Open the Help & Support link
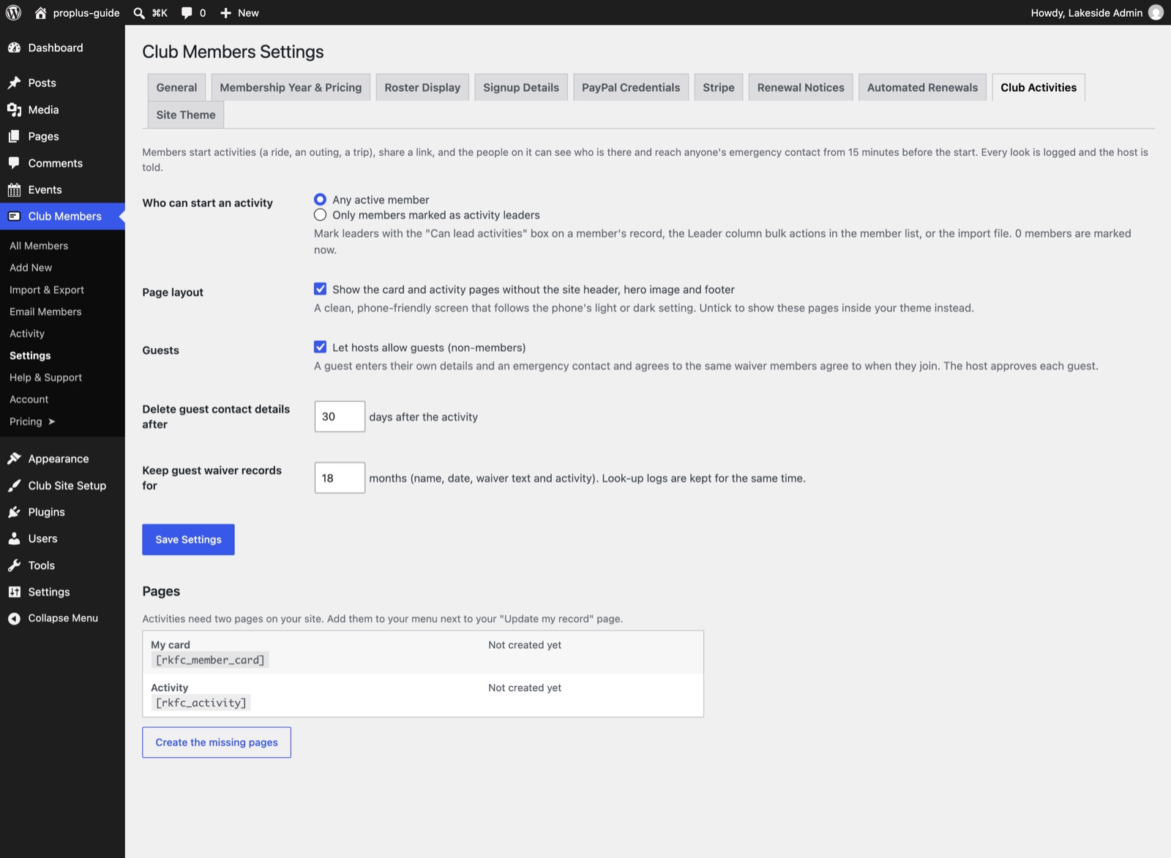 point(45,377)
